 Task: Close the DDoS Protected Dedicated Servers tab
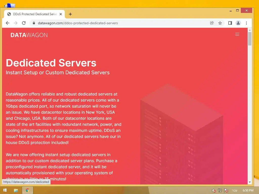(61, 14)
